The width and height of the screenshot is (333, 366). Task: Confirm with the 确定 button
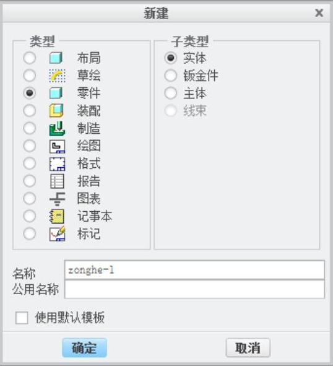(84, 348)
